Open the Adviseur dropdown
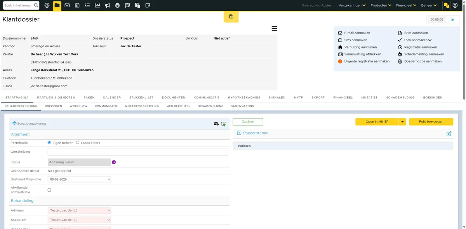This screenshot has height=229, width=466. tap(79, 211)
